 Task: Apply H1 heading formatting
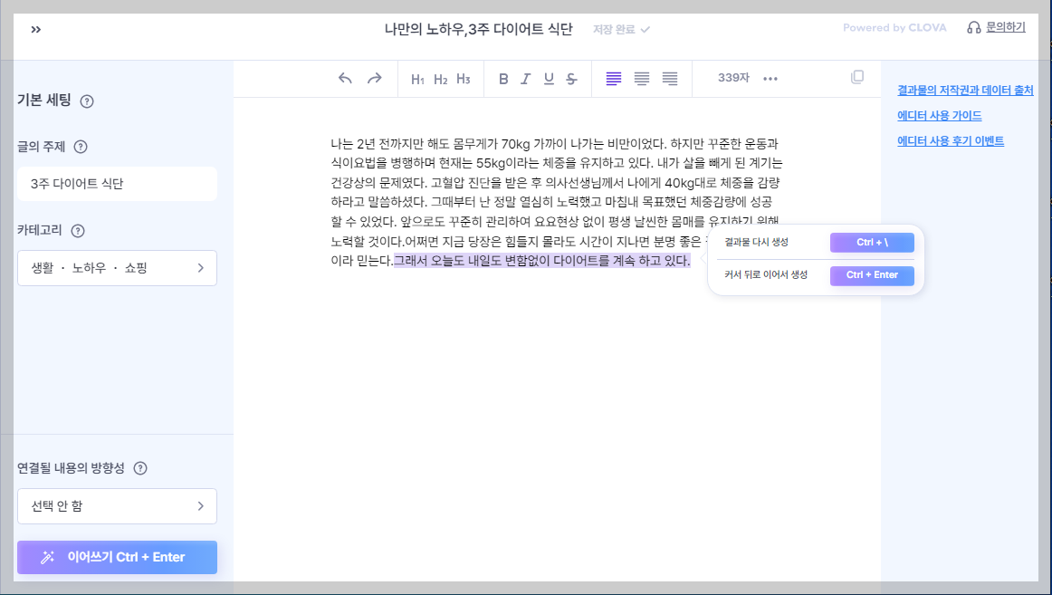click(x=416, y=79)
